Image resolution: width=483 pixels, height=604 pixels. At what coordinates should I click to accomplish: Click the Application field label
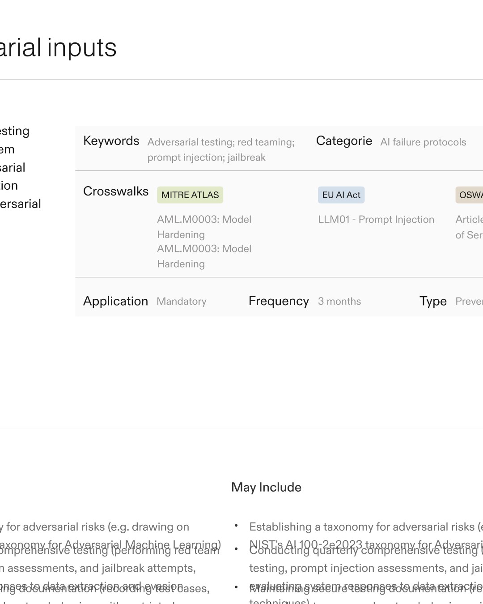point(115,301)
